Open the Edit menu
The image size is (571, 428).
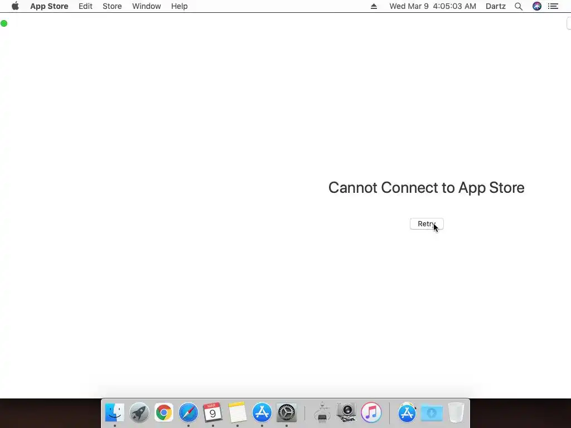tap(85, 6)
